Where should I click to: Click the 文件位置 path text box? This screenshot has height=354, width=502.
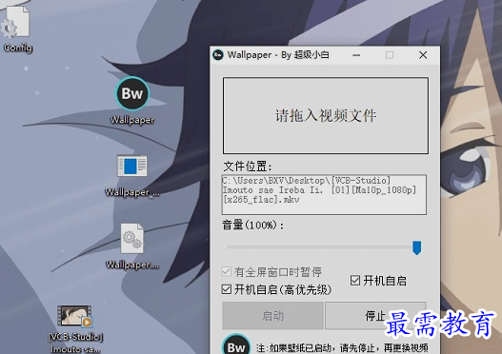coord(324,194)
